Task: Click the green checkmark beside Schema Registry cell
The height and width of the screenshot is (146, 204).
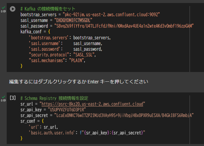Action: [x=3, y=97]
